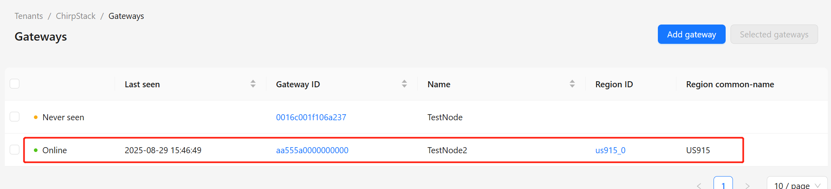This screenshot has height=189, width=831.
Task: Click the orange Never seen status dot
Action: [36, 117]
